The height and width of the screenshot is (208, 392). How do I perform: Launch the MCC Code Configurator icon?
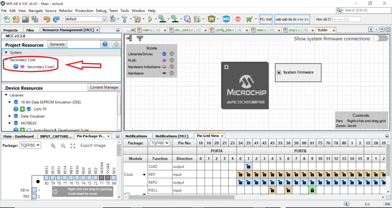(226, 19)
